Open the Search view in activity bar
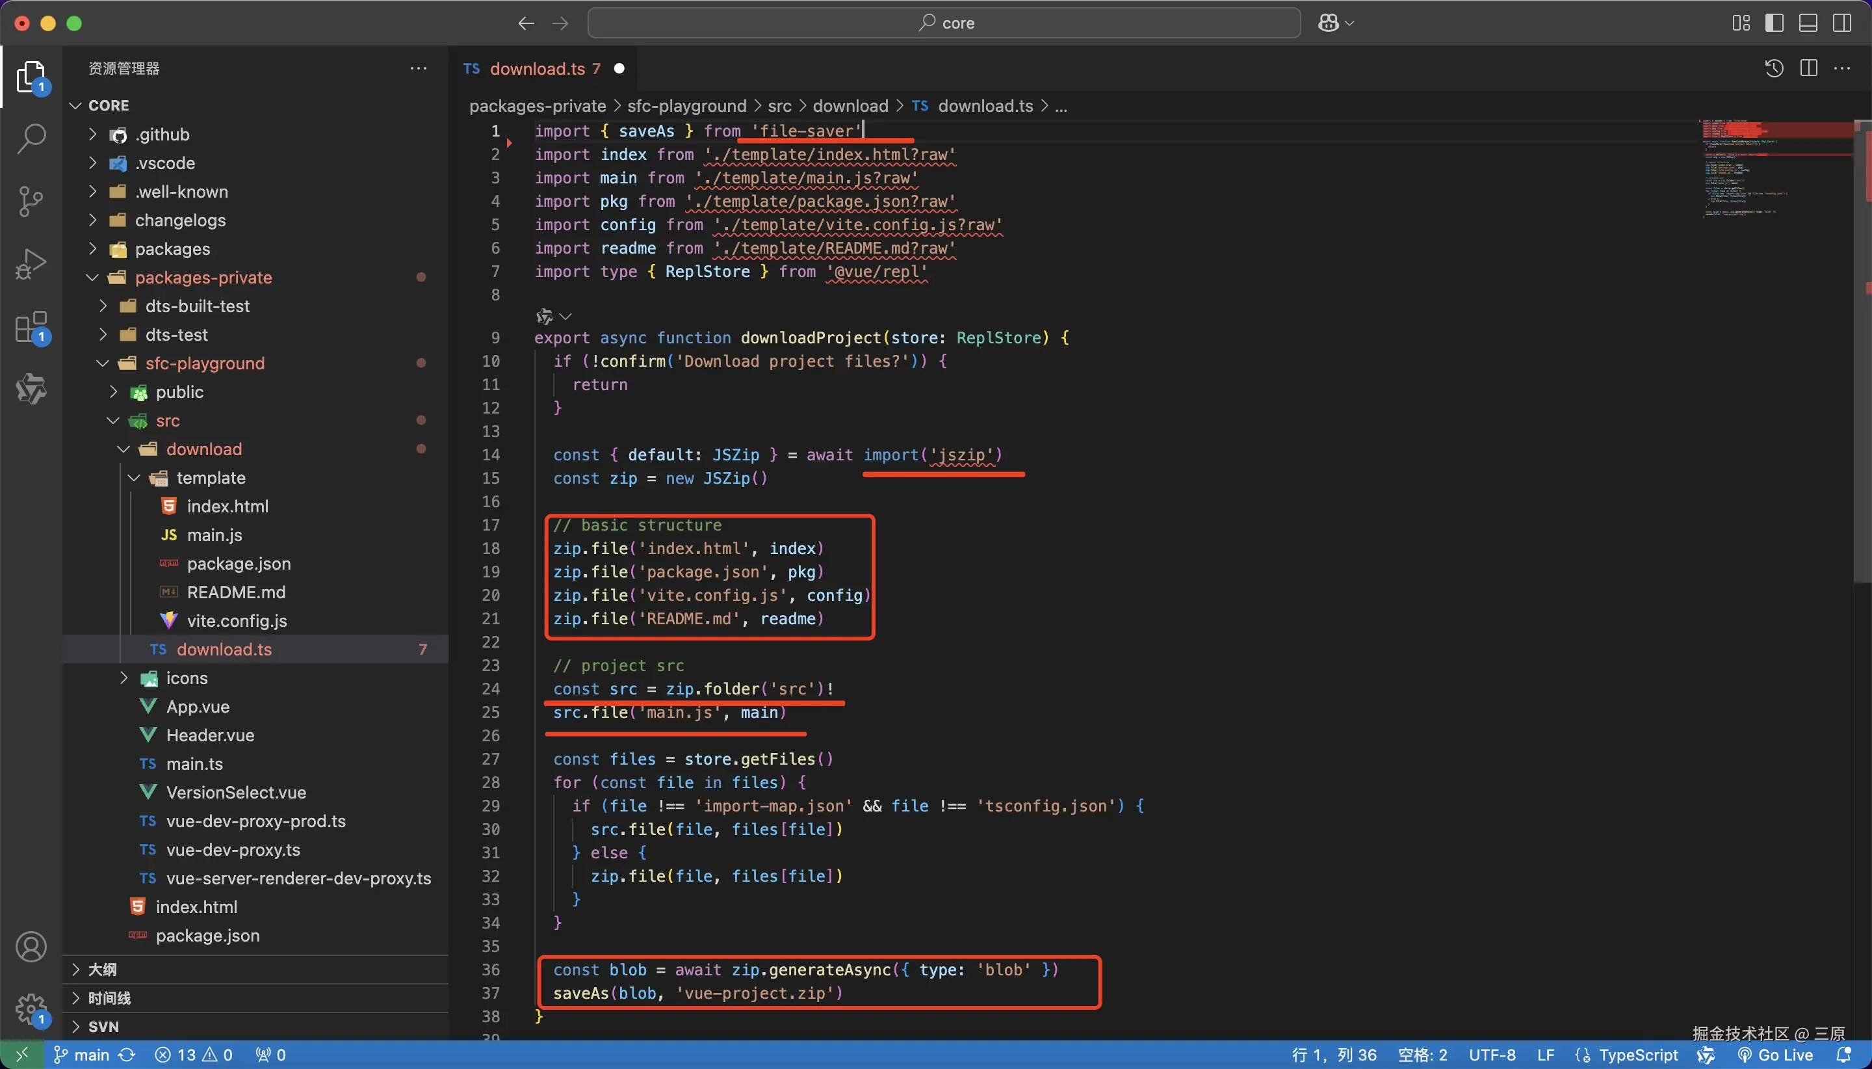The height and width of the screenshot is (1069, 1872). (x=31, y=139)
